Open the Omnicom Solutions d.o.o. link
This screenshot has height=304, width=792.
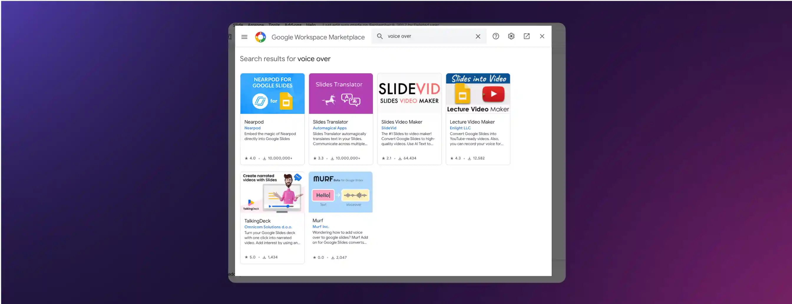[x=268, y=227]
